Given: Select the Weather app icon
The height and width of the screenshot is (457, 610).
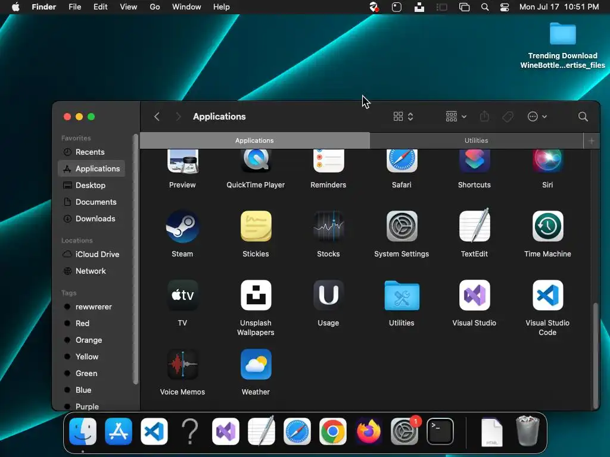Looking at the screenshot, I should [256, 364].
